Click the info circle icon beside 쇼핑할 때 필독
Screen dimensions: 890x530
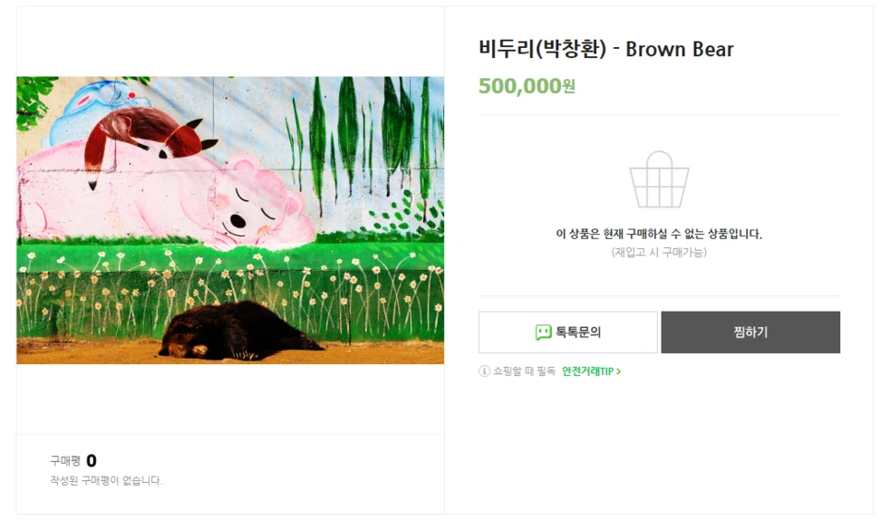coord(485,371)
